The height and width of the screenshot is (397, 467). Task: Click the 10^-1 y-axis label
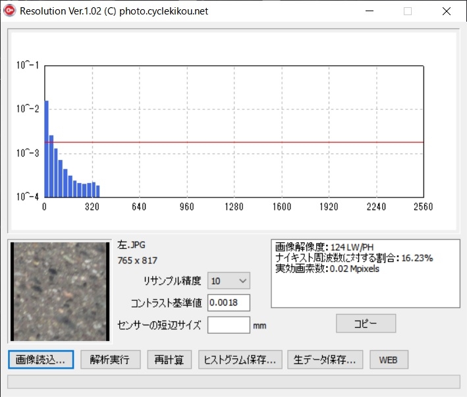tap(28, 65)
